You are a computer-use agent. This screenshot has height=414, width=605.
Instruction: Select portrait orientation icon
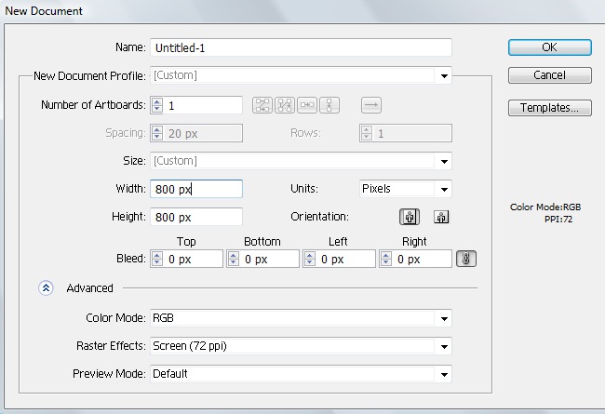click(410, 217)
